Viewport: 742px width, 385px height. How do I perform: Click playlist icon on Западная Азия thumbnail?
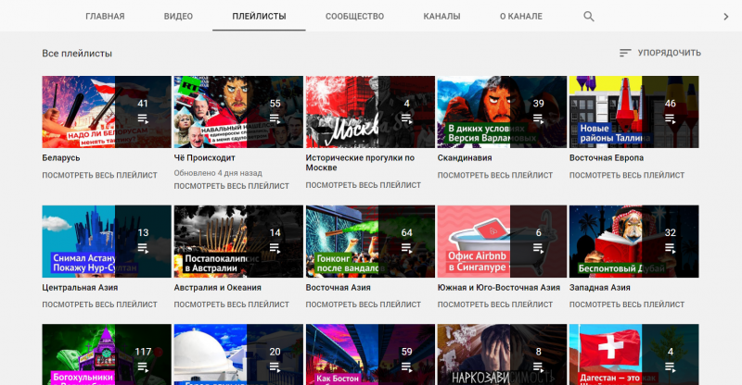click(670, 248)
